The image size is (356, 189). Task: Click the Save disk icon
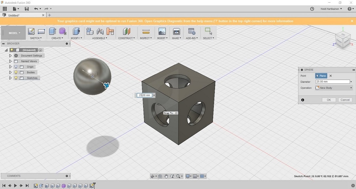pos(27,9)
